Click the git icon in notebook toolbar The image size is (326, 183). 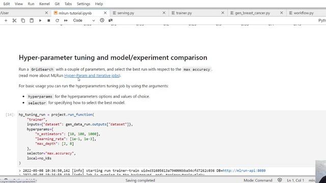click(111, 20)
